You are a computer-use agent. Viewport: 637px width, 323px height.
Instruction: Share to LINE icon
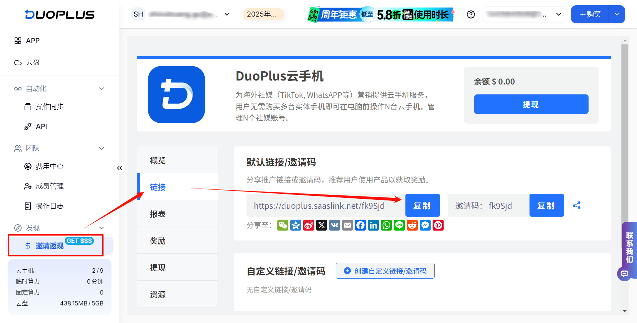point(399,225)
